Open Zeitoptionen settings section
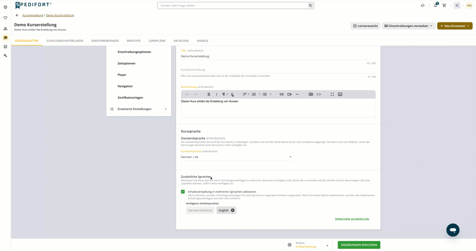The width and height of the screenshot is (476, 251). coord(126,63)
